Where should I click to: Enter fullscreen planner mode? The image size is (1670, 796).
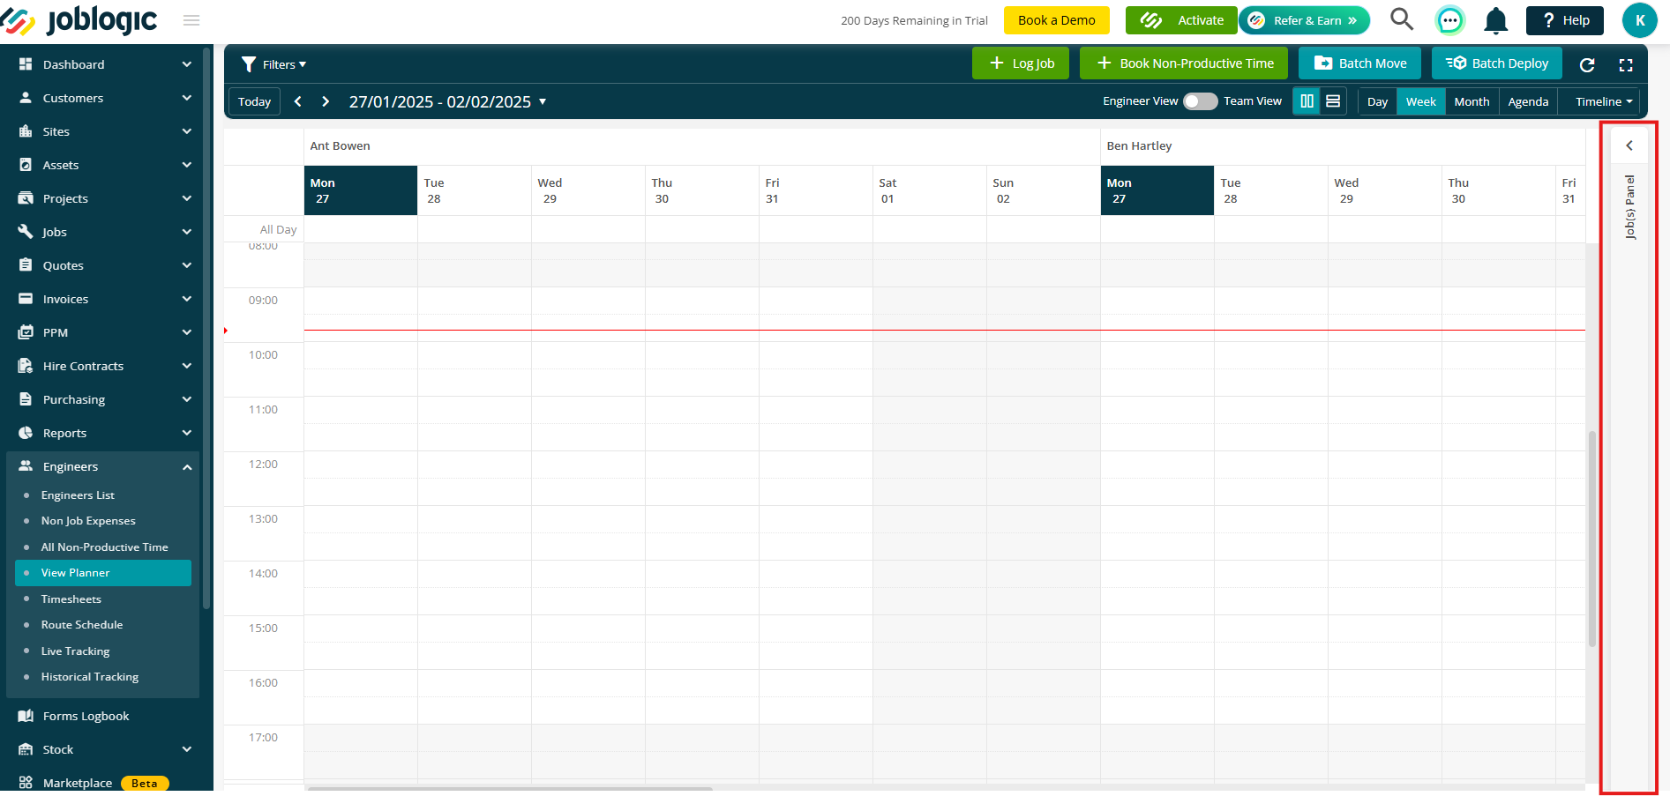click(1626, 64)
